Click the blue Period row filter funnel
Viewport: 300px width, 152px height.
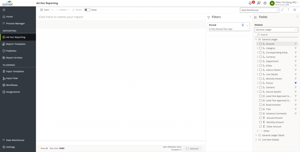click(x=296, y=83)
